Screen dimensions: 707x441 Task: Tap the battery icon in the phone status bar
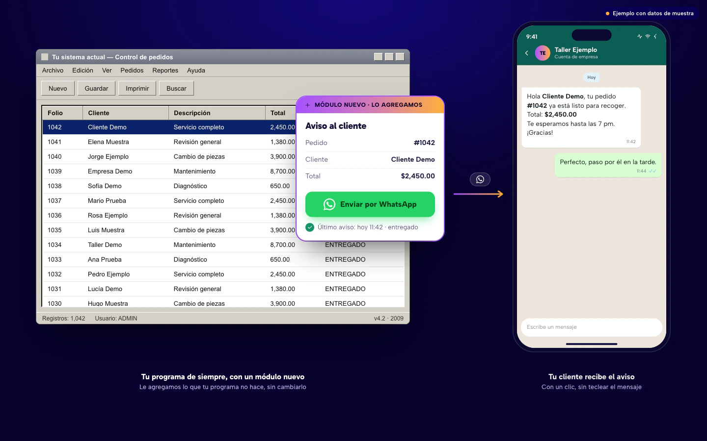655,36
